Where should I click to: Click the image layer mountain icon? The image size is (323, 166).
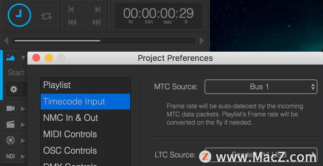pyautogui.click(x=10, y=58)
